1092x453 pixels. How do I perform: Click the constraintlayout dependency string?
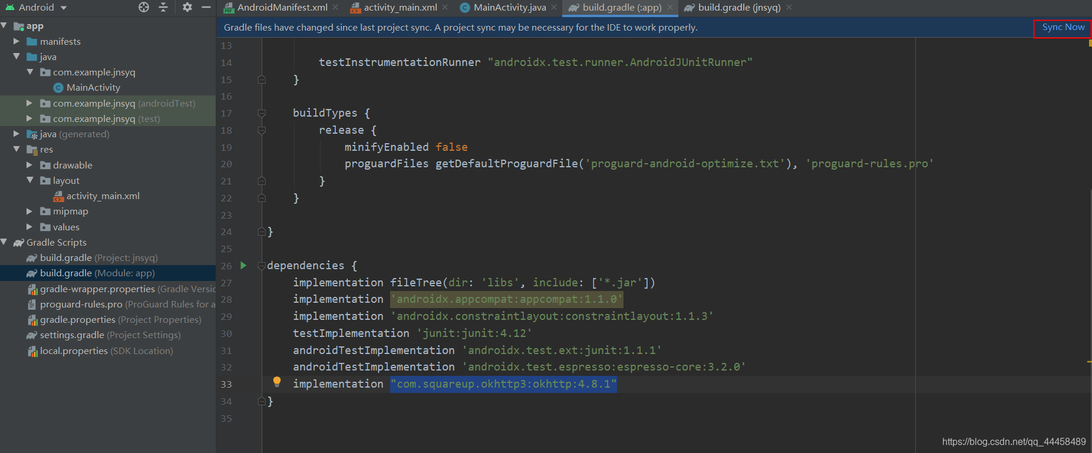coord(552,316)
